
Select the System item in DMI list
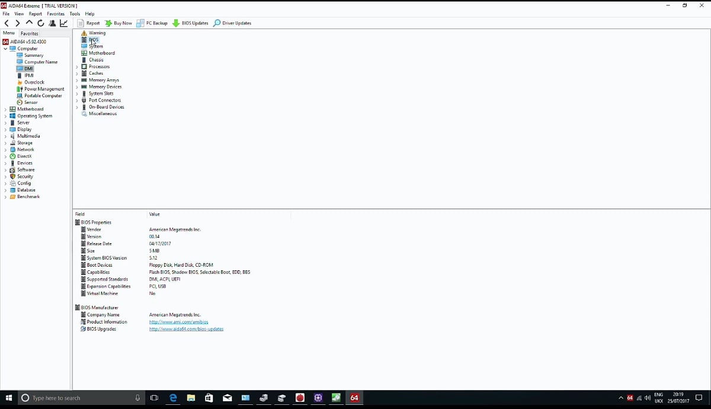96,46
